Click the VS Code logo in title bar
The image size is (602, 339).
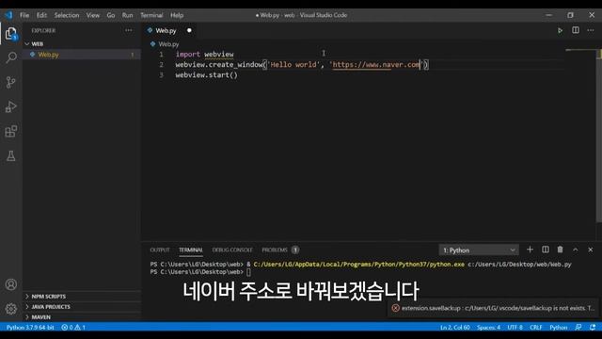(x=8, y=15)
